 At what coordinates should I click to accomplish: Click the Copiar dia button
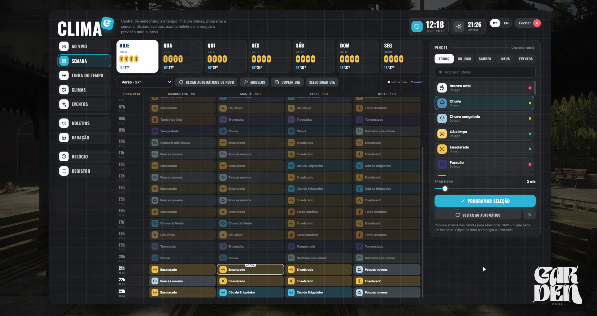tap(287, 82)
